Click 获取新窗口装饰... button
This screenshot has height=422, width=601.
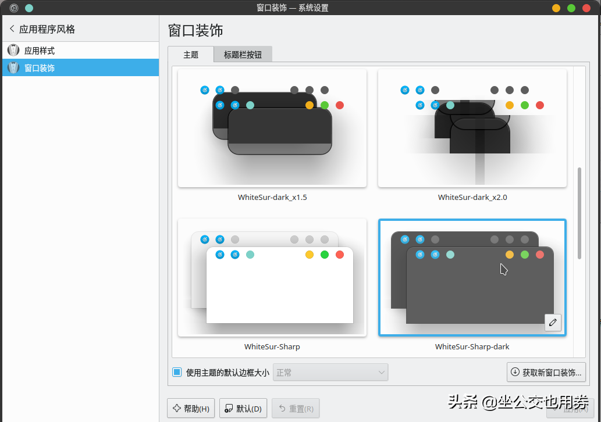pyautogui.click(x=546, y=372)
